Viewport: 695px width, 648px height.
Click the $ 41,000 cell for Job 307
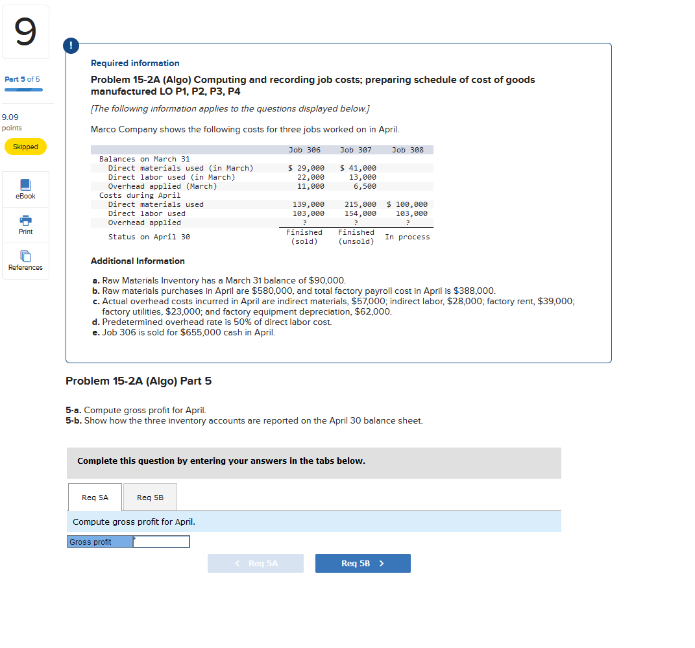(x=358, y=168)
